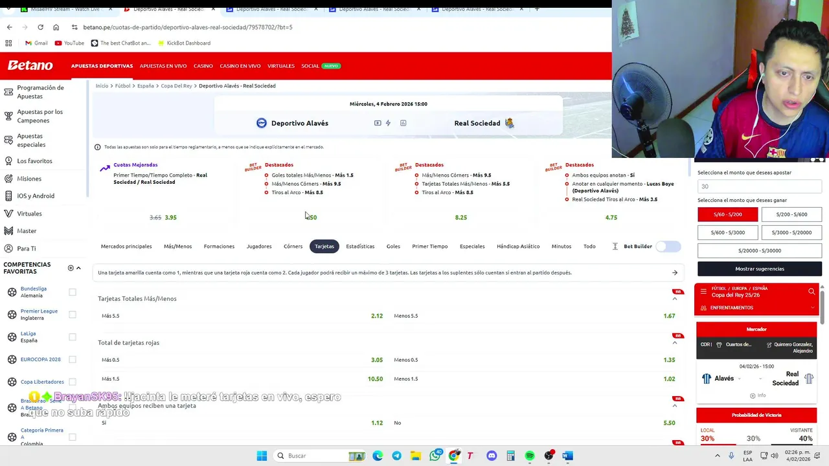Switch to the Hándicap Asiático tab
The width and height of the screenshot is (829, 466).
tap(518, 247)
